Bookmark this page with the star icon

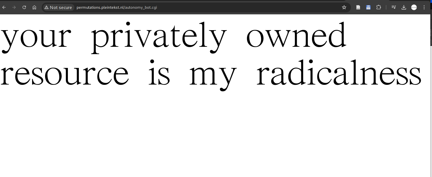(x=344, y=8)
